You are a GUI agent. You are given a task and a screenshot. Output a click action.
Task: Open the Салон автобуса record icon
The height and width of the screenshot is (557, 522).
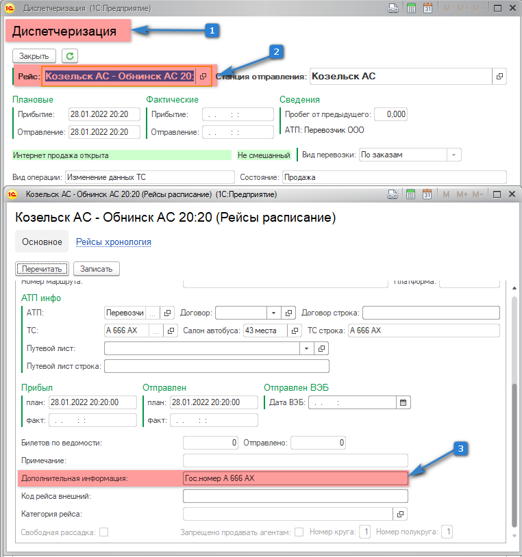(295, 331)
